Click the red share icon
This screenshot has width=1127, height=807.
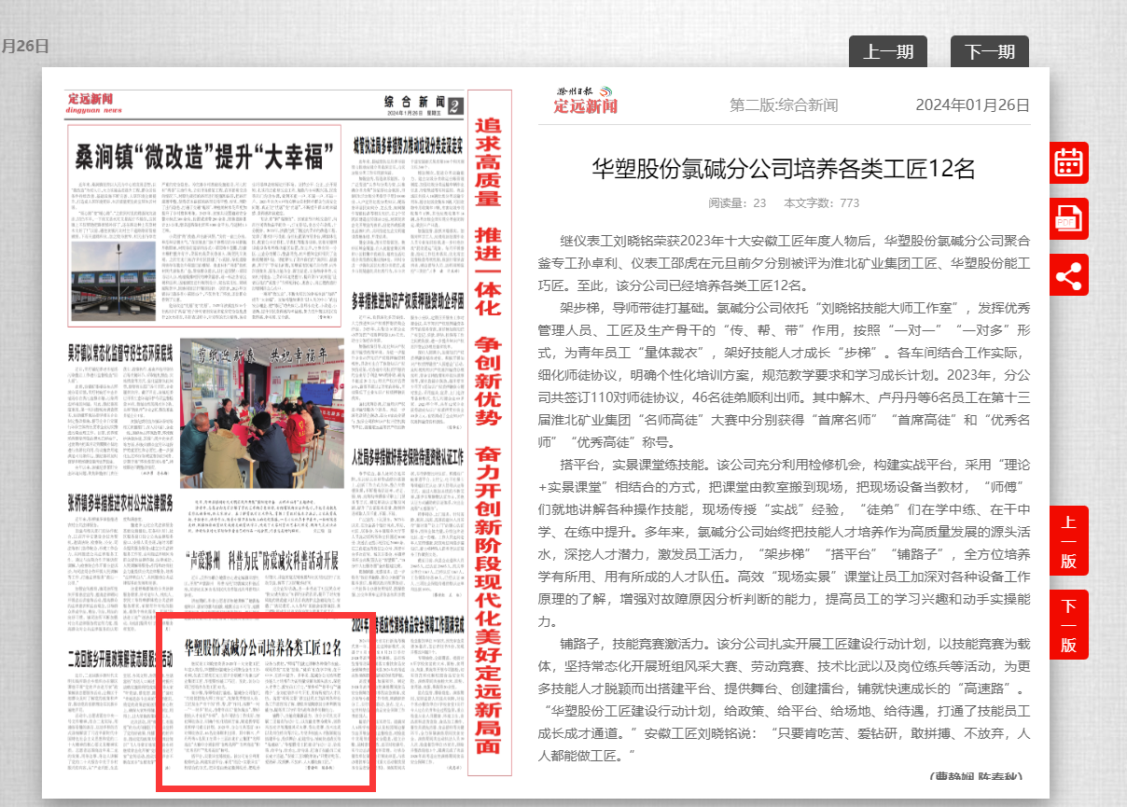coord(1068,275)
